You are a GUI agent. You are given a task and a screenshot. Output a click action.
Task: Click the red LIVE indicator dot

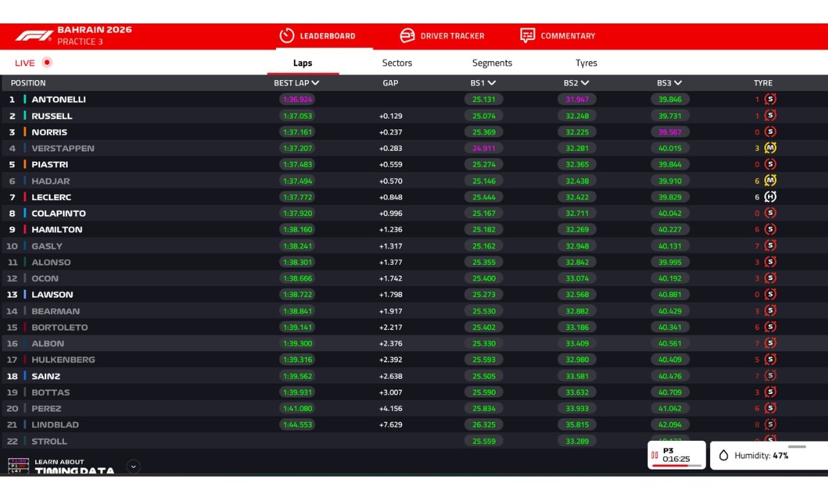[x=47, y=62]
